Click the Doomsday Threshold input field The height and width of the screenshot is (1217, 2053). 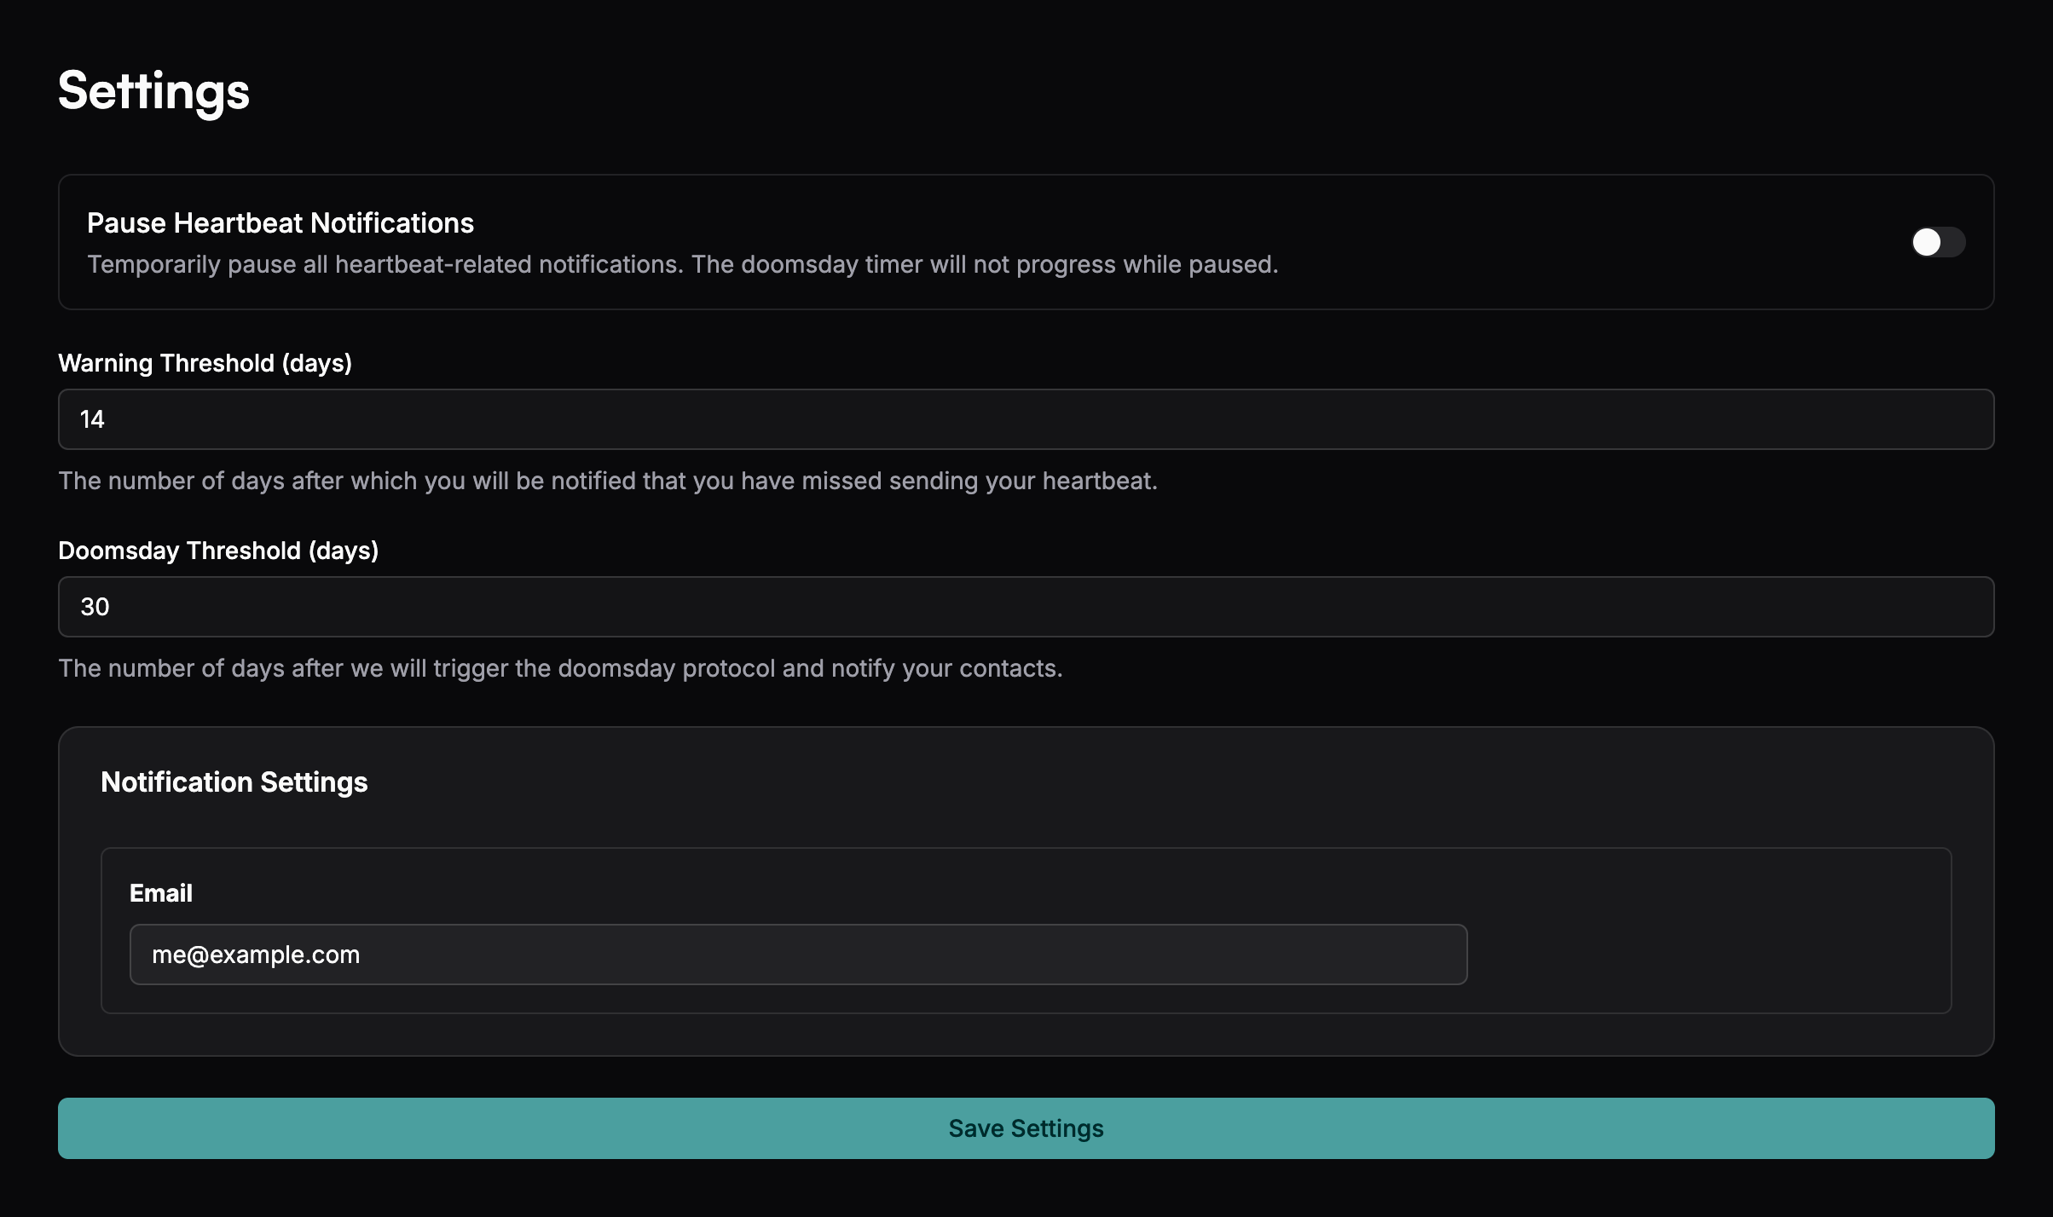pos(1026,607)
